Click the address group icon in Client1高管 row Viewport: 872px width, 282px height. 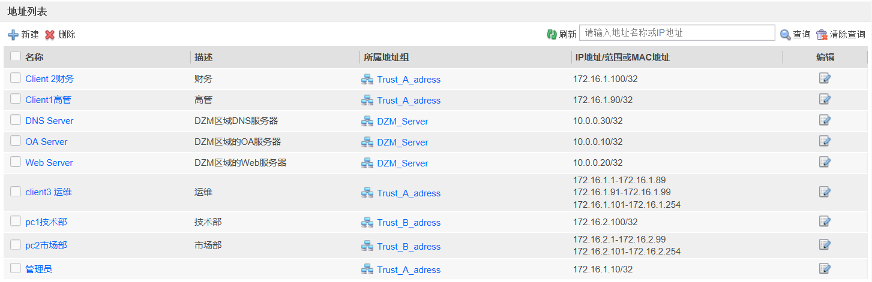367,100
